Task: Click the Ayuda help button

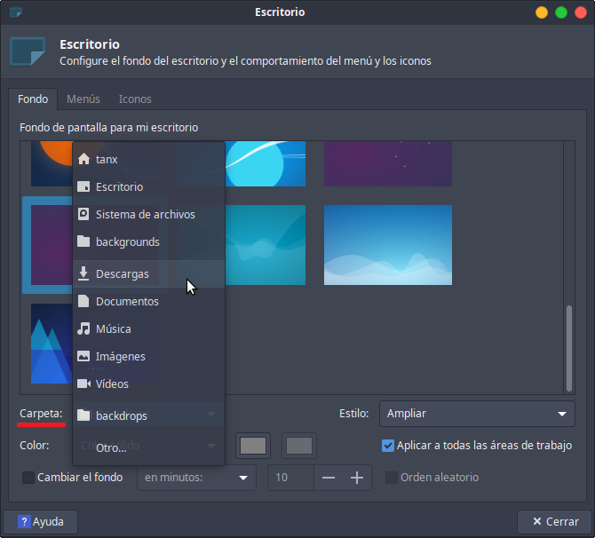Action: (41, 522)
